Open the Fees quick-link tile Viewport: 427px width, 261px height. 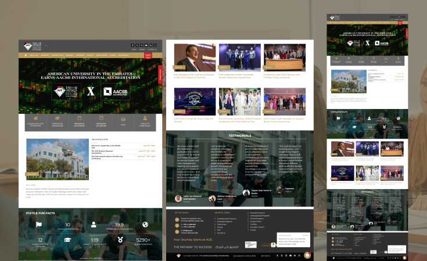pos(123,122)
